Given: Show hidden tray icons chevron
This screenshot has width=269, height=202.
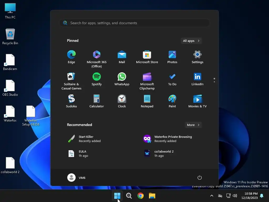Looking at the screenshot, I should [x=212, y=196].
